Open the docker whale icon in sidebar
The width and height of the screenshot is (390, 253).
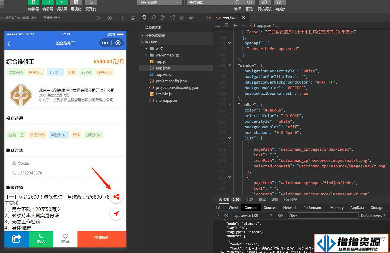click(191, 18)
